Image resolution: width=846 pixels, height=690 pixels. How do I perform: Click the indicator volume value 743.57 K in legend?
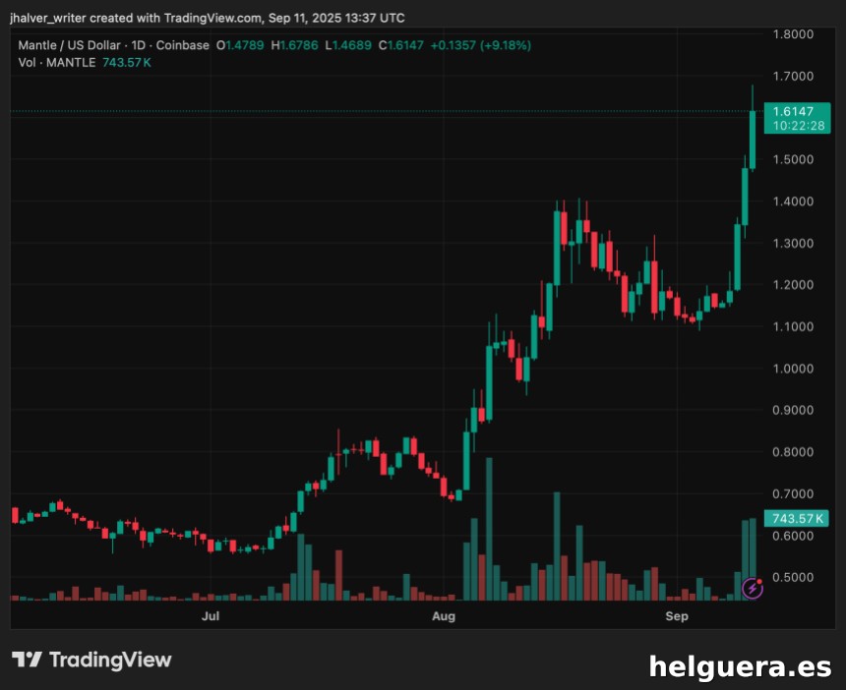127,63
